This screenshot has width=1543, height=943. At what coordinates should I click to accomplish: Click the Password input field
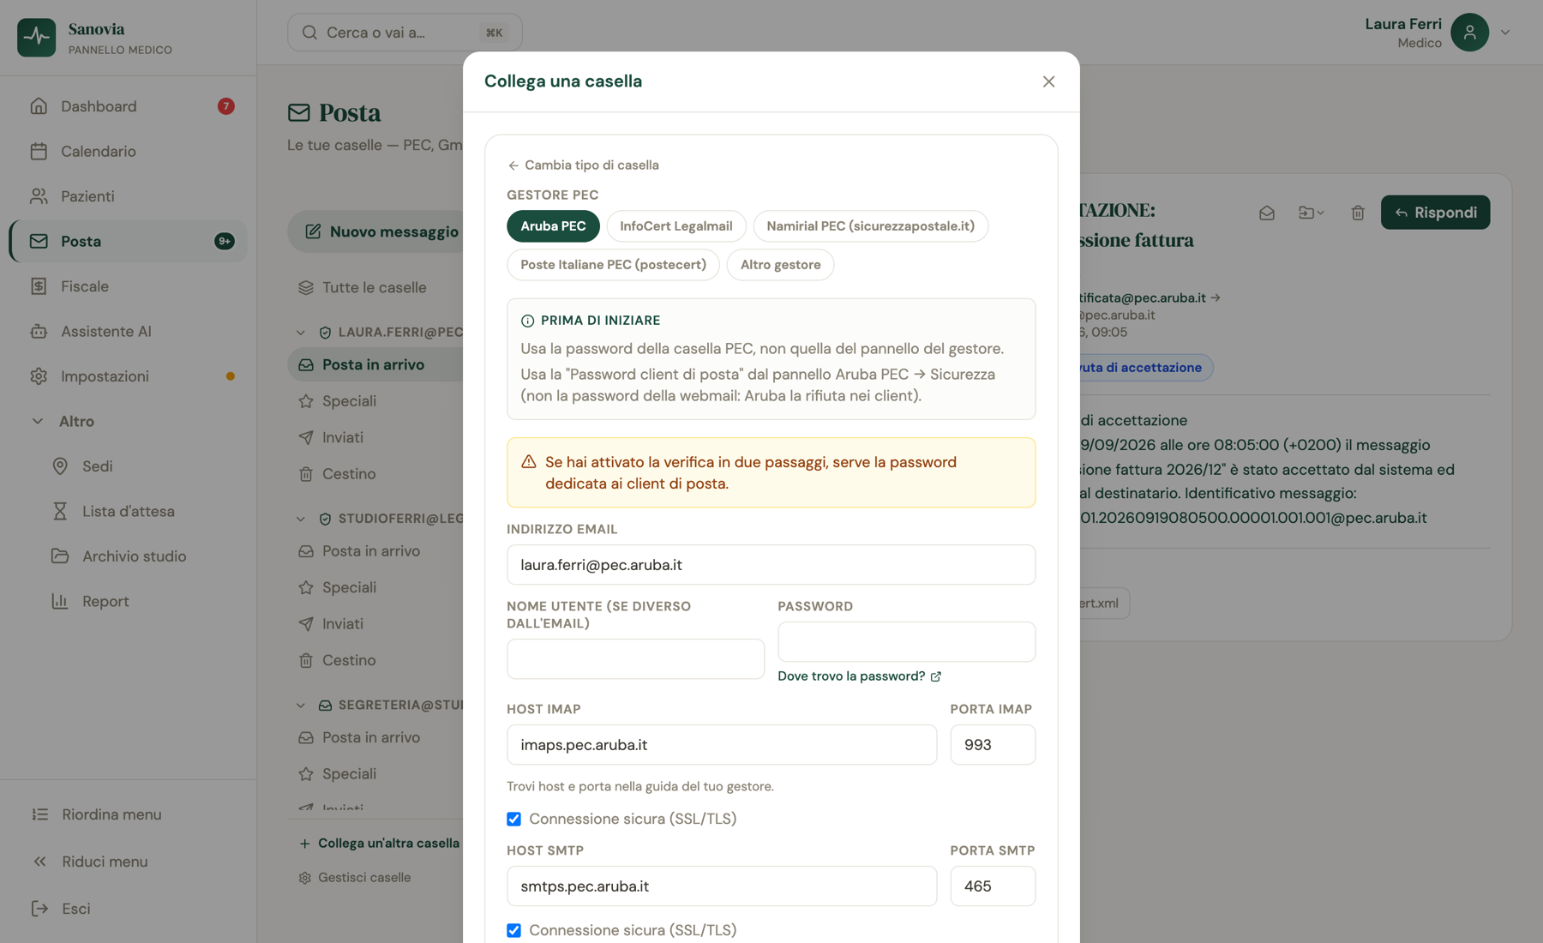(x=906, y=642)
